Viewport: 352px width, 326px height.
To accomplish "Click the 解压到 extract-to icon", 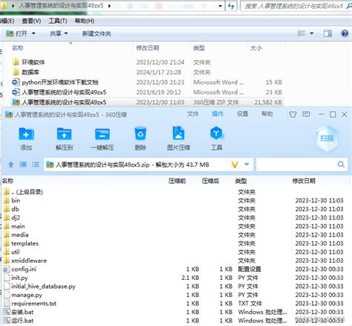I will [64, 134].
